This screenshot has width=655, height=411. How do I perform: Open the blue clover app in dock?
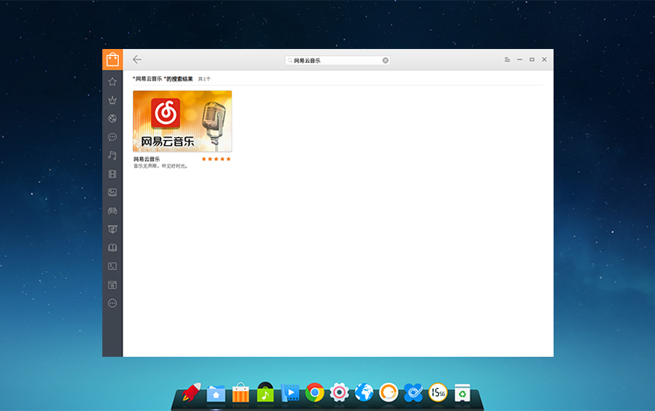pyautogui.click(x=413, y=393)
